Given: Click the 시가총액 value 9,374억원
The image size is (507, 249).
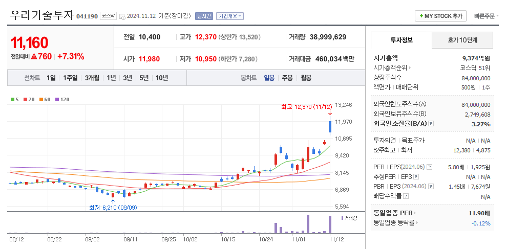Looking at the screenshot, I should [x=476, y=58].
